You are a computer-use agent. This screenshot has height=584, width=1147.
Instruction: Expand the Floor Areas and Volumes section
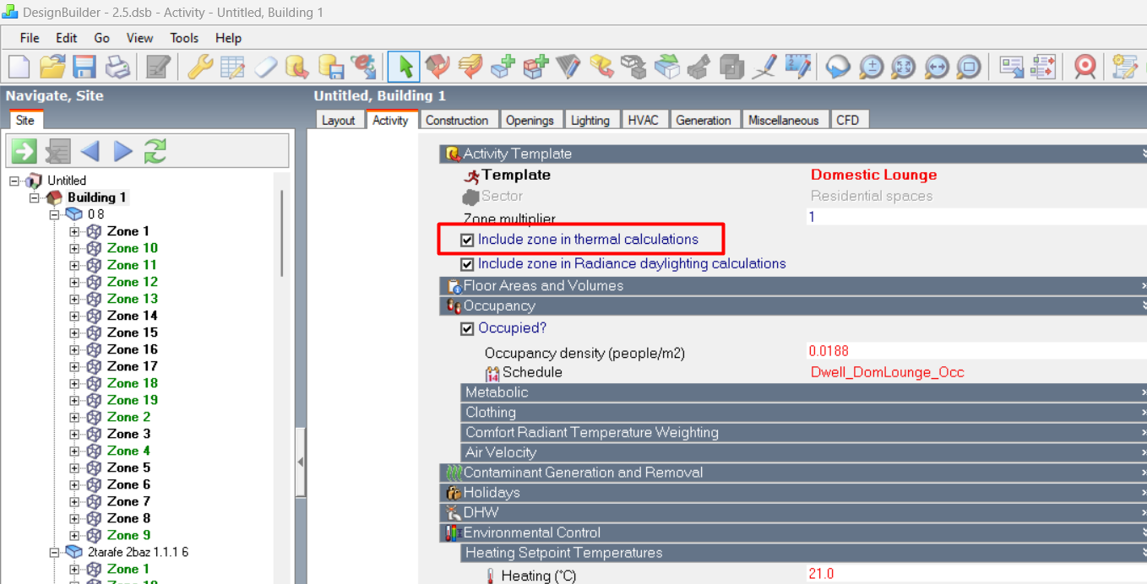coord(793,286)
